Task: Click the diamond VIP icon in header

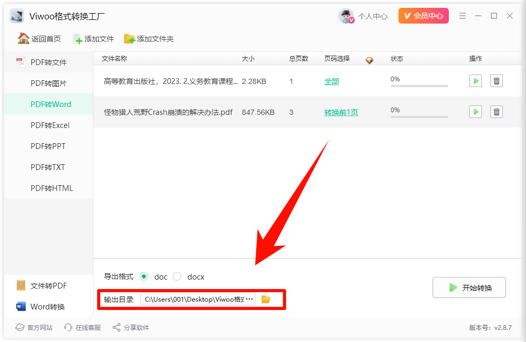Action: click(x=370, y=60)
